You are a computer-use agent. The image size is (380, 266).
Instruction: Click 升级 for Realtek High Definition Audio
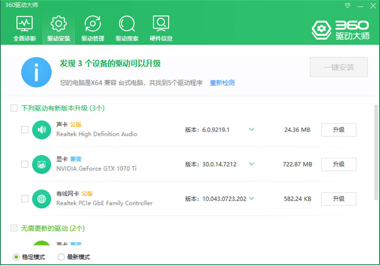point(338,130)
